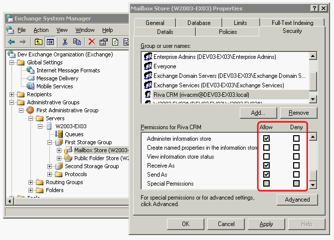
Task: Click the Remove button
Action: coord(299,113)
